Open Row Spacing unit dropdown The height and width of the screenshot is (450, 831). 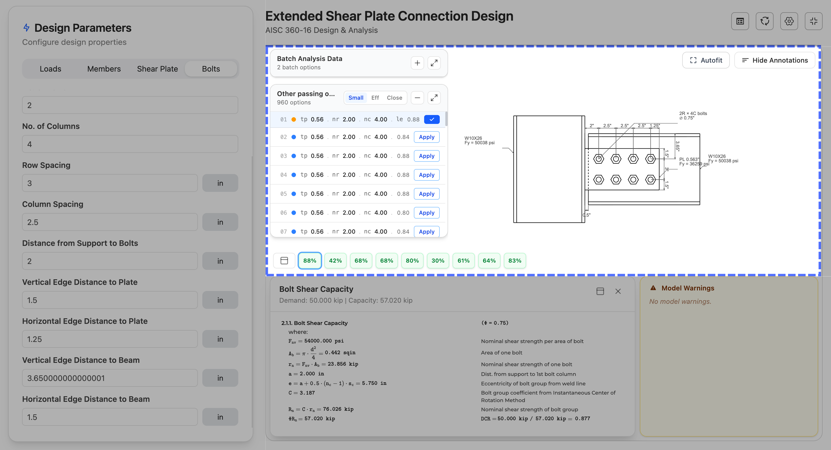[220, 183]
